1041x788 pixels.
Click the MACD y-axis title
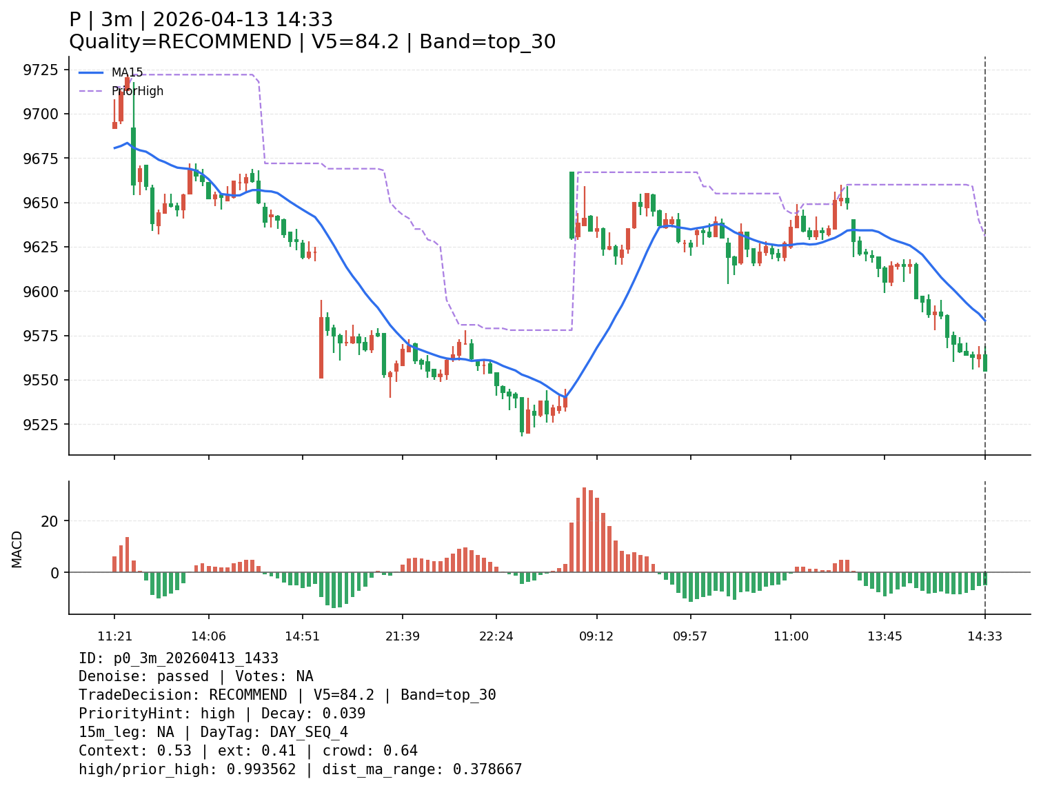tap(17, 549)
